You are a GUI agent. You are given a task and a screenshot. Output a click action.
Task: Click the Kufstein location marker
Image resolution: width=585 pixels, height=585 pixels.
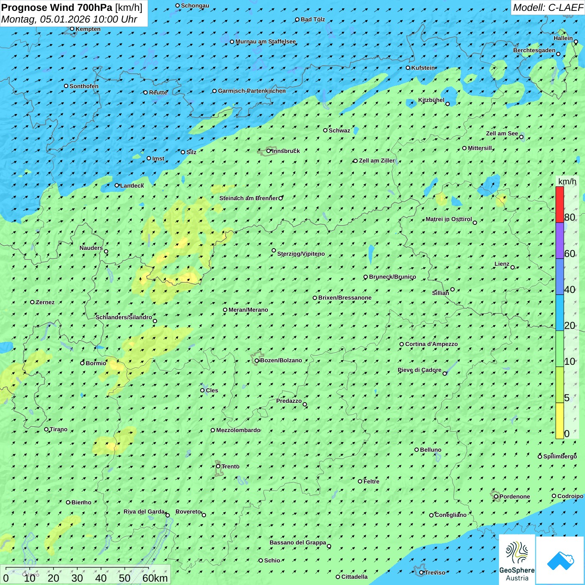408,68
